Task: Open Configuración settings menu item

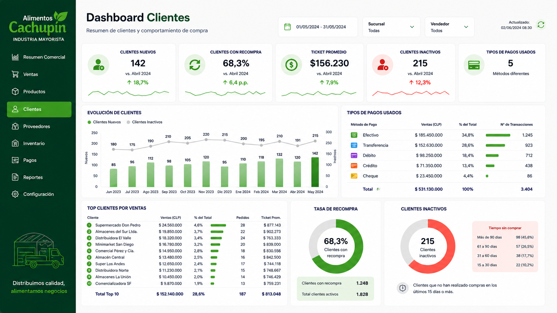Action: click(39, 194)
